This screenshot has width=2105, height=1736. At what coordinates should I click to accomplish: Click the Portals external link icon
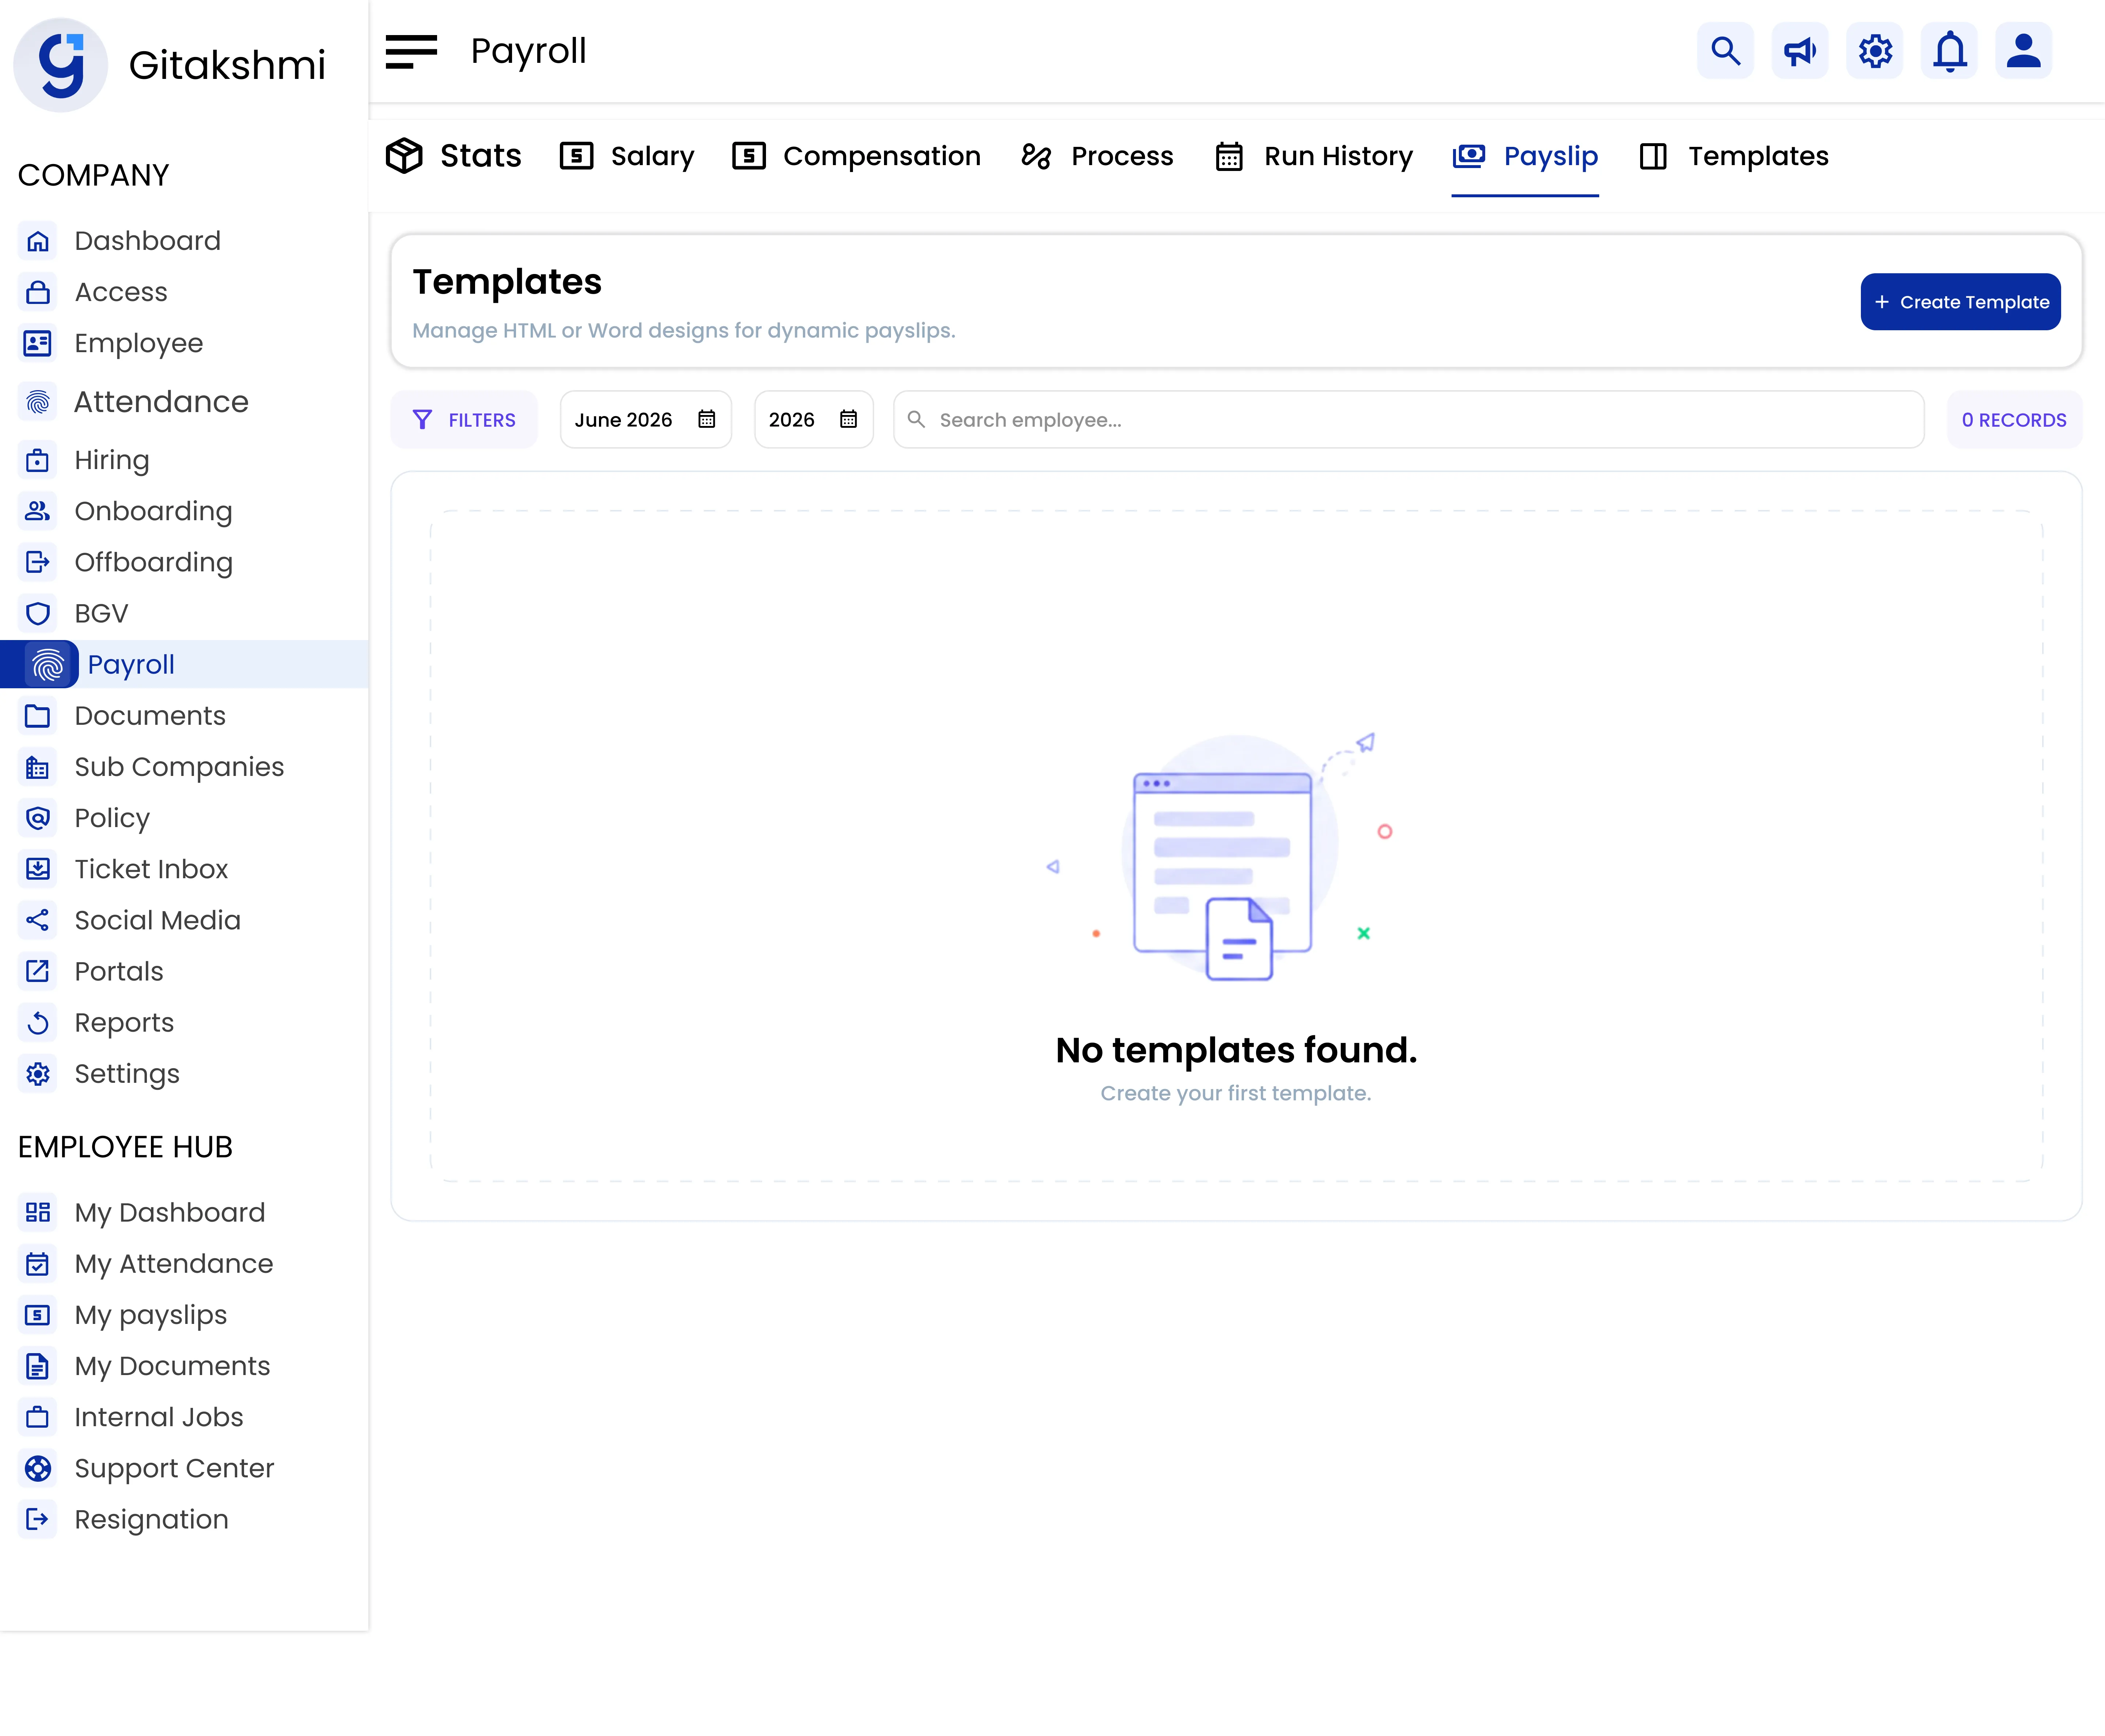pyautogui.click(x=38, y=971)
